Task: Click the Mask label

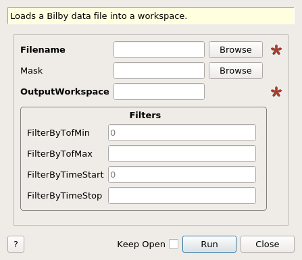Action: coord(31,71)
